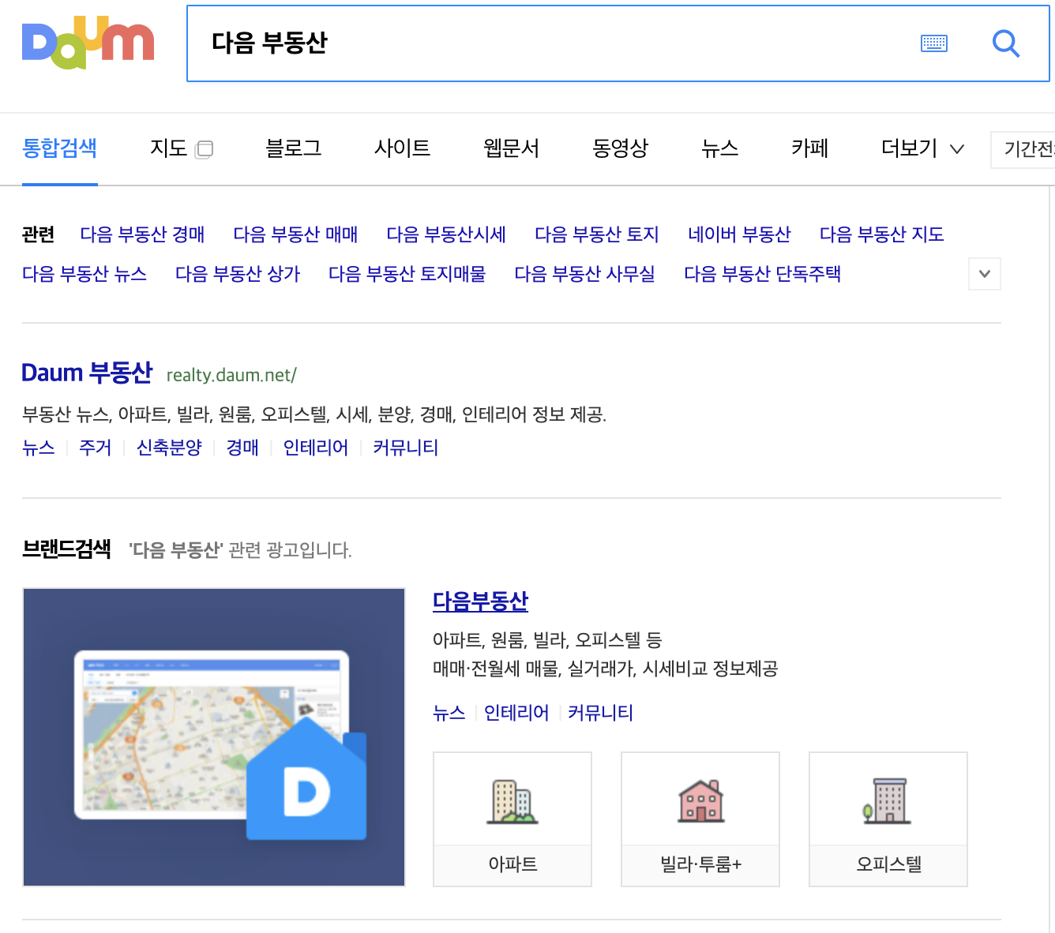Open 뉴스 sublink under Daum 부동산 result
Viewport: 1055px width, 933px height.
tap(39, 448)
